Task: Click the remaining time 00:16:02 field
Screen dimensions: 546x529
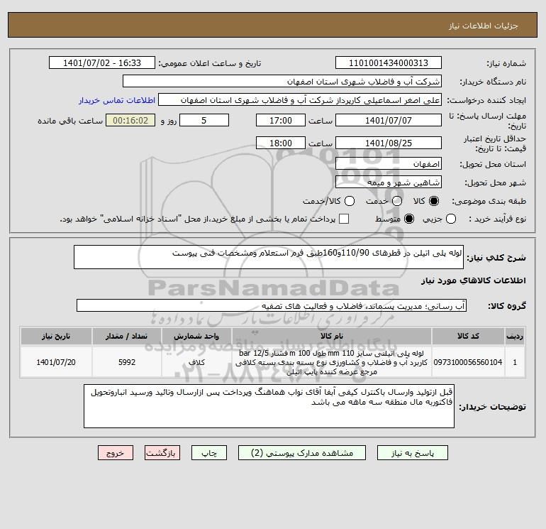Action: pos(130,120)
